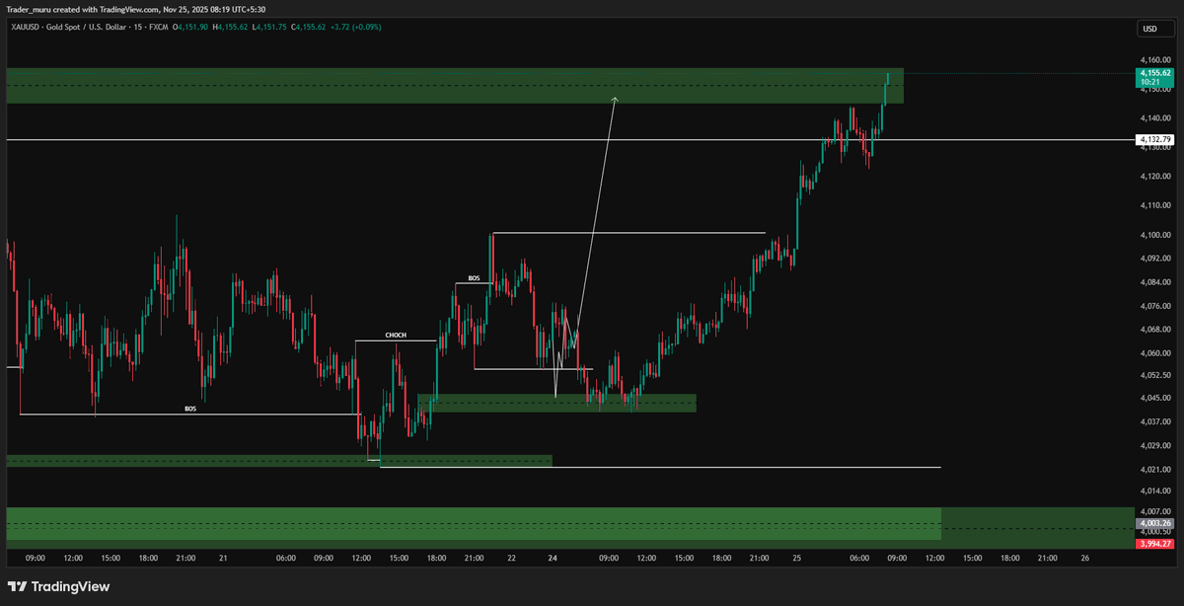1184x606 pixels.
Task: Click the open value 4,151.90 in legend
Action: click(193, 27)
